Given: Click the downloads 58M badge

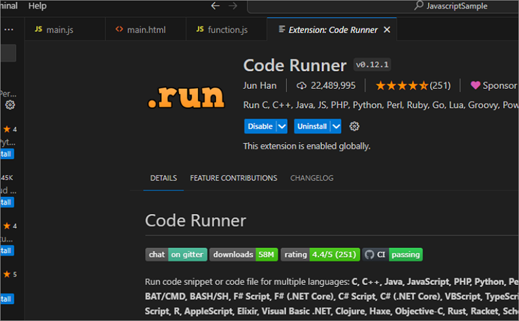Looking at the screenshot, I should [x=243, y=255].
